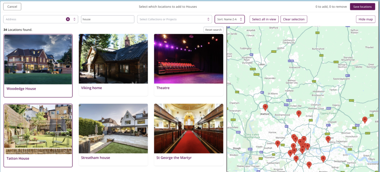Open the St George the Martyr title

point(174,158)
